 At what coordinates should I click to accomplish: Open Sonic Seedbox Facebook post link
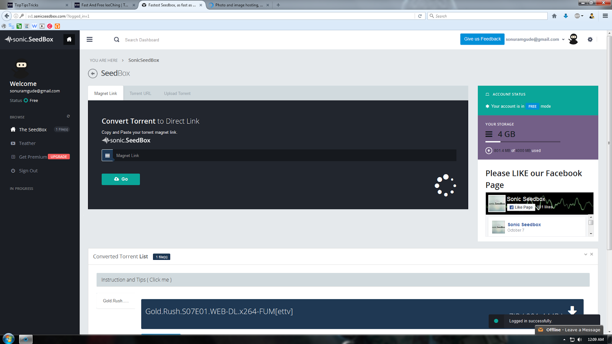[x=524, y=225]
